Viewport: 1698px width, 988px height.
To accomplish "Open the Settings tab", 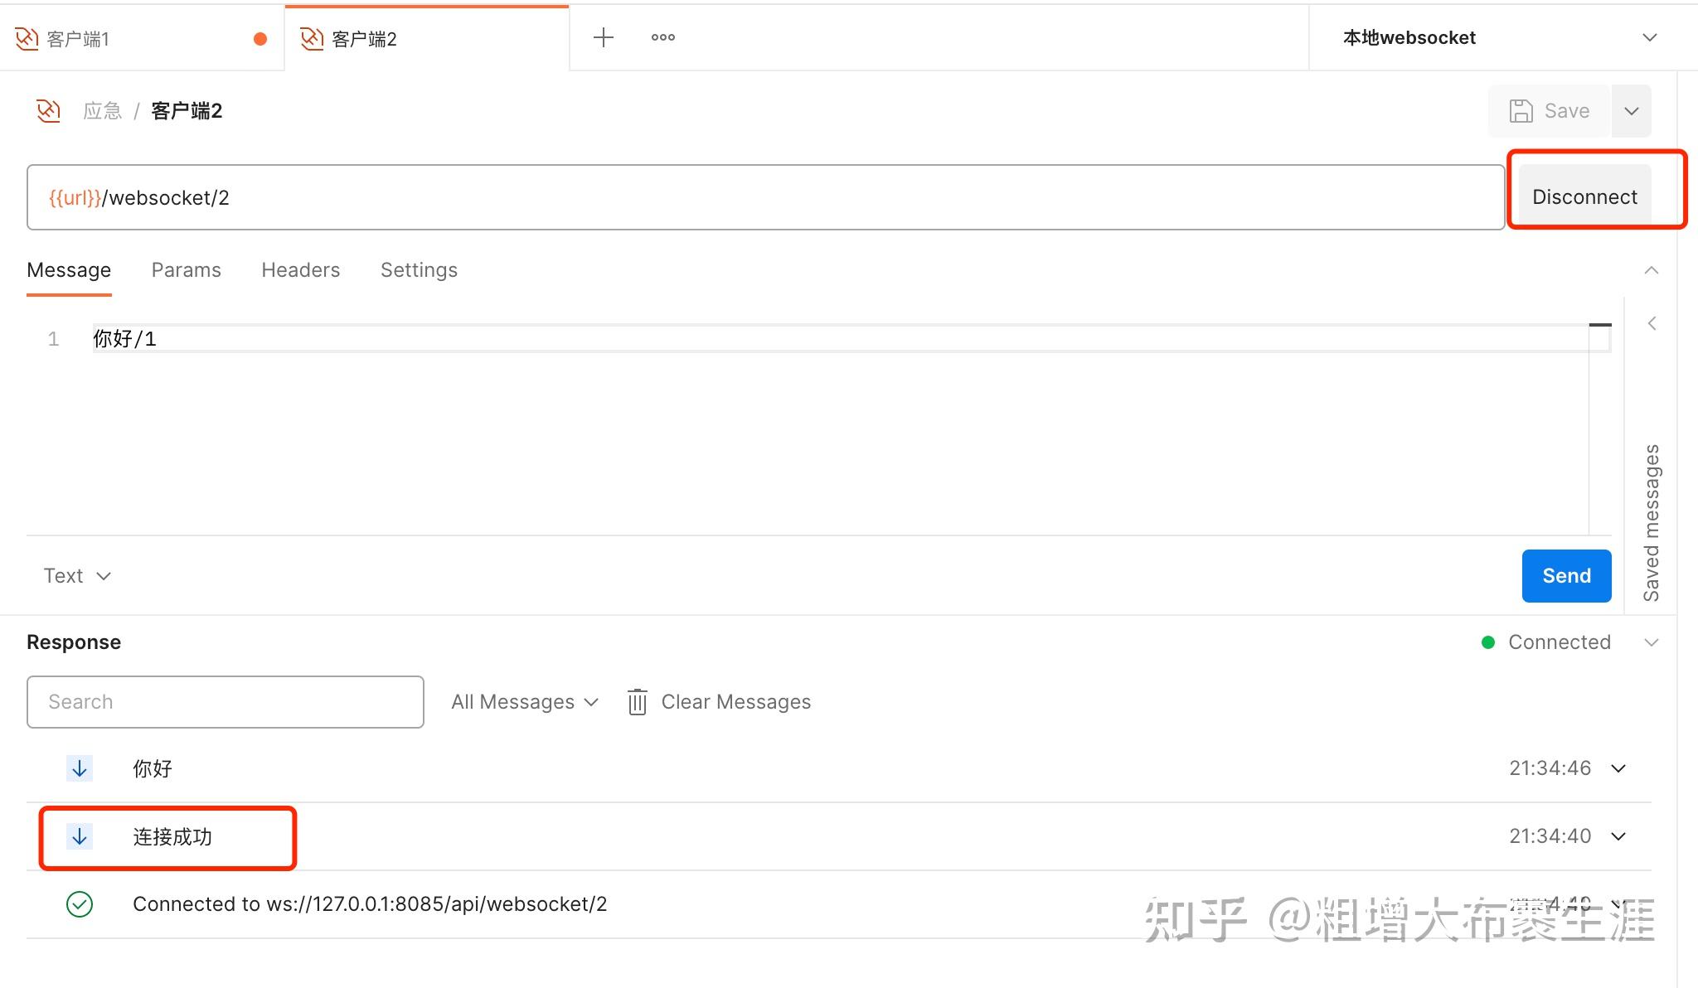I will [x=419, y=270].
